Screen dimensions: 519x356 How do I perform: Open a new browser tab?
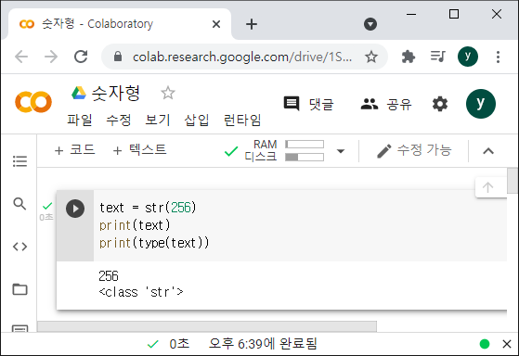(252, 24)
